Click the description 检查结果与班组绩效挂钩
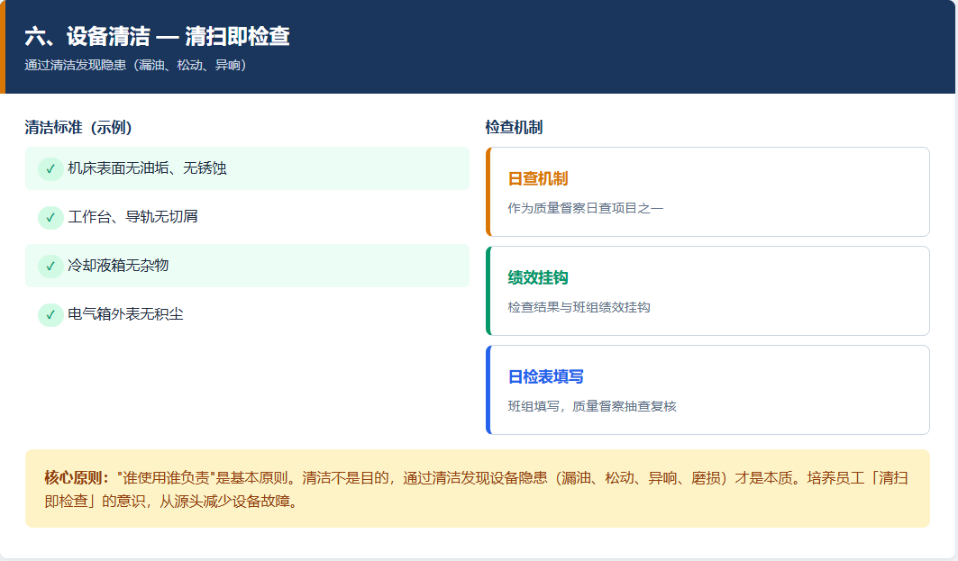The width and height of the screenshot is (958, 561). (579, 307)
